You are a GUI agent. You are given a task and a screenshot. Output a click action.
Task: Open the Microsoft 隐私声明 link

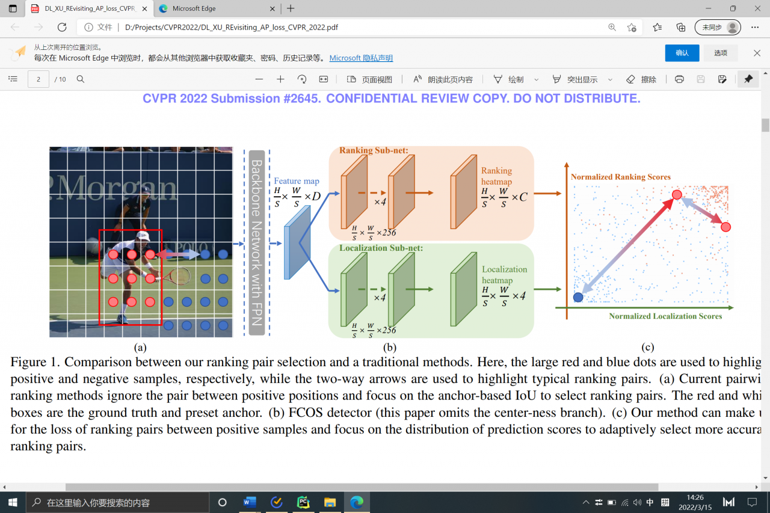click(x=361, y=58)
